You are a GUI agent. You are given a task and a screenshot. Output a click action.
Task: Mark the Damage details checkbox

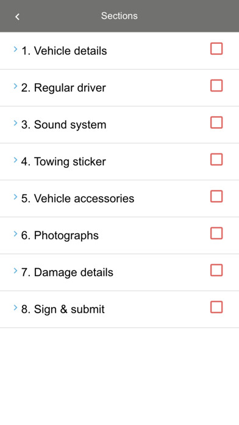[216, 271]
